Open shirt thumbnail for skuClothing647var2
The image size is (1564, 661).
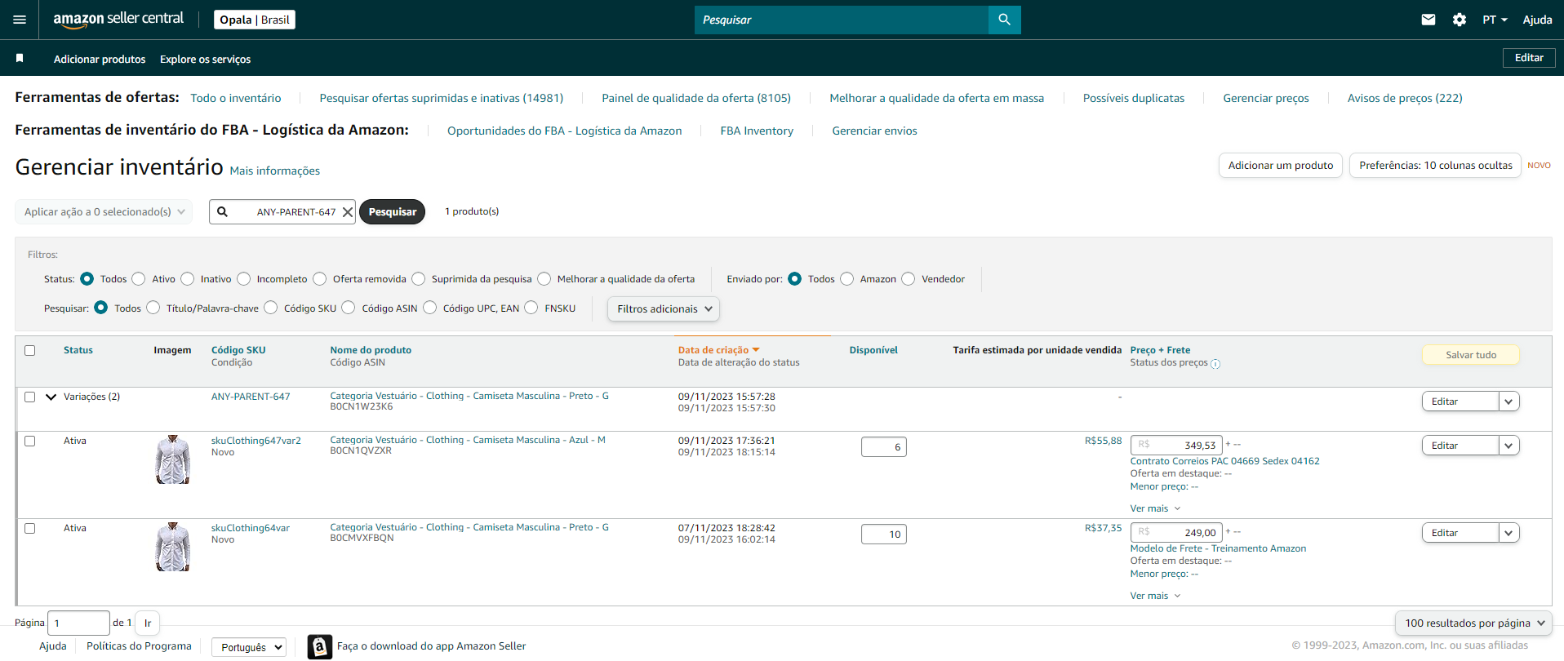point(172,459)
